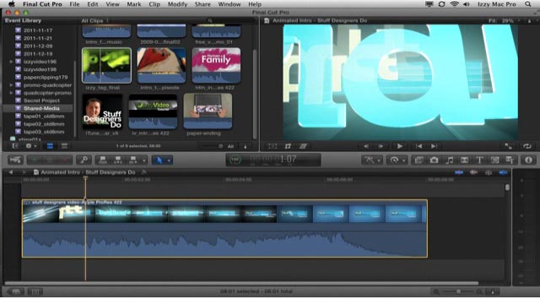The image size is (540, 304).
Task: Toggle timeline solo button
Action: click(489, 172)
